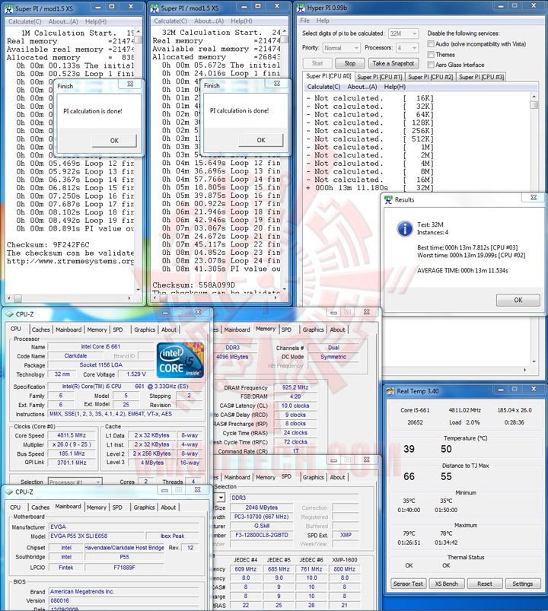Click the Core Voltage value 1.529 V
This screenshot has height=611, width=548.
pos(136,374)
